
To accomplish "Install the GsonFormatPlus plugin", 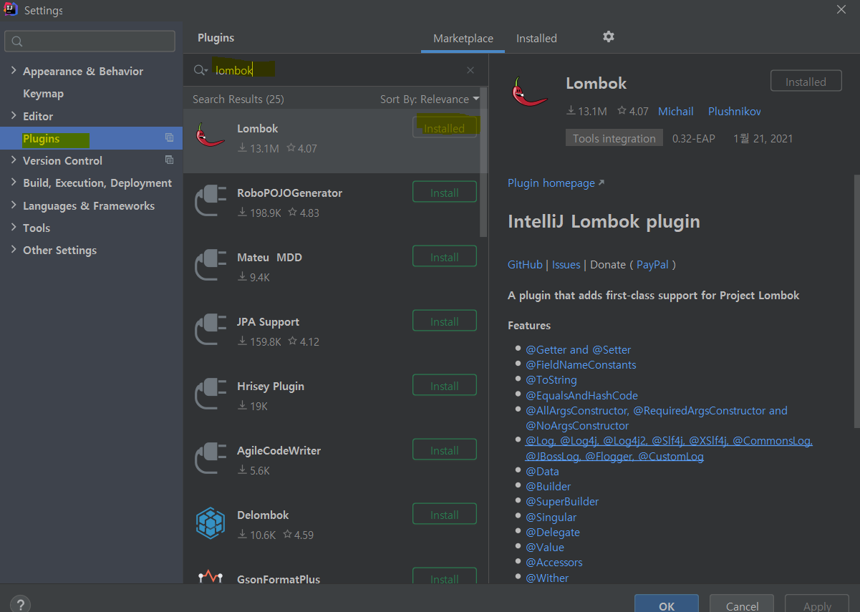I will (445, 578).
